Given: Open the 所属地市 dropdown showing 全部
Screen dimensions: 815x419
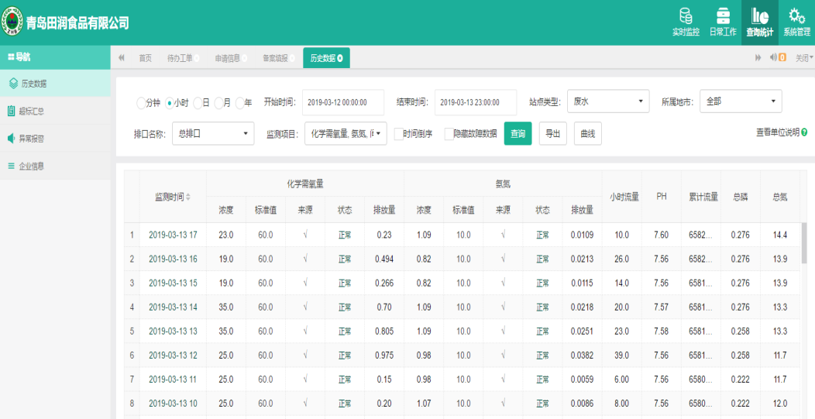Looking at the screenshot, I should pyautogui.click(x=741, y=101).
